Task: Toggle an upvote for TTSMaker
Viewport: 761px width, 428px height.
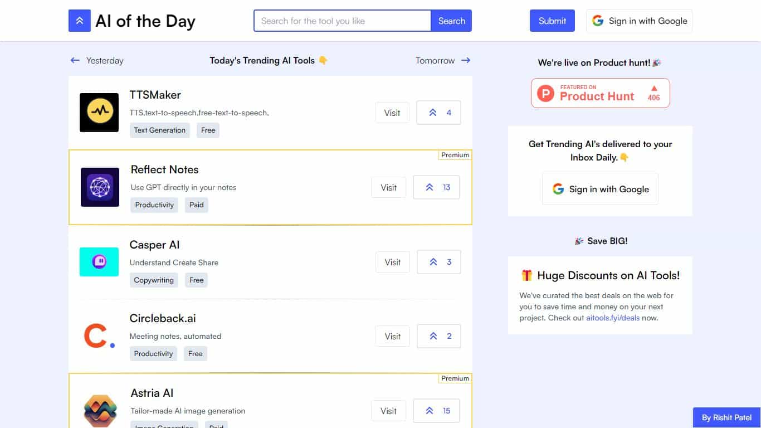Action: click(x=438, y=113)
